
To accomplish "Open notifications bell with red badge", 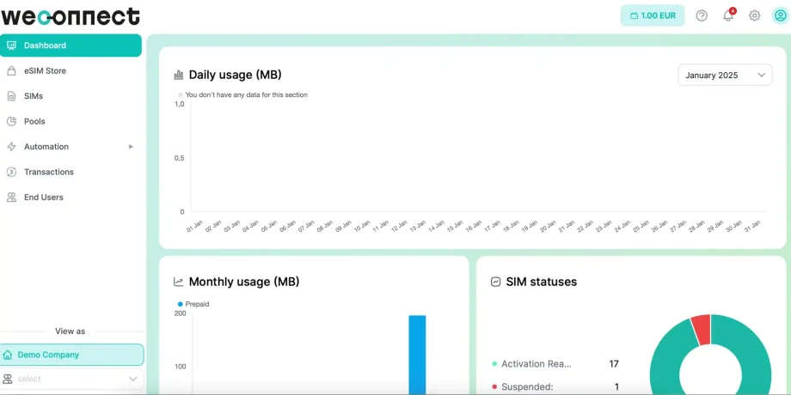I will tap(728, 15).
